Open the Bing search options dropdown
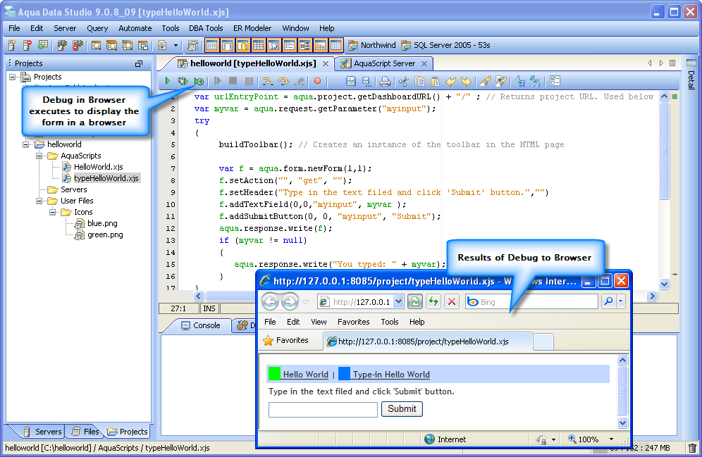The height and width of the screenshot is (457, 702). (620, 301)
